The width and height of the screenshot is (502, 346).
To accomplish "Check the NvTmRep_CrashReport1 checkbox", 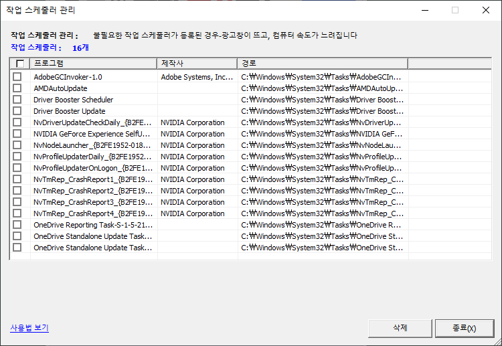I will (x=17, y=179).
